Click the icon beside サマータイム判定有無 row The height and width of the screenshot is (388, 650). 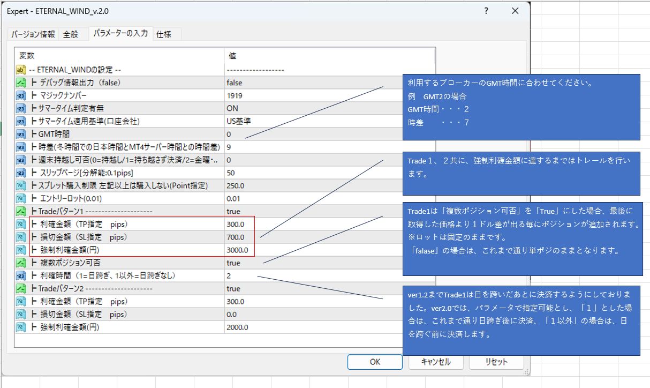click(x=21, y=108)
